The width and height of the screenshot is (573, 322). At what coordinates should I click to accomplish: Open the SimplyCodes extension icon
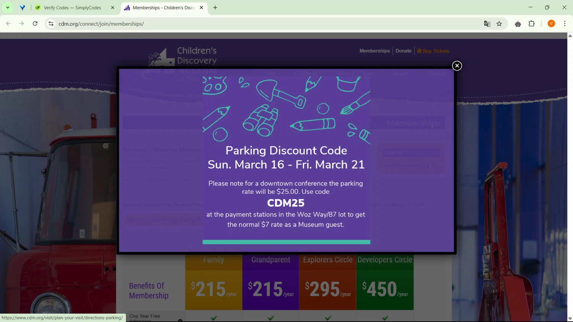(518, 24)
